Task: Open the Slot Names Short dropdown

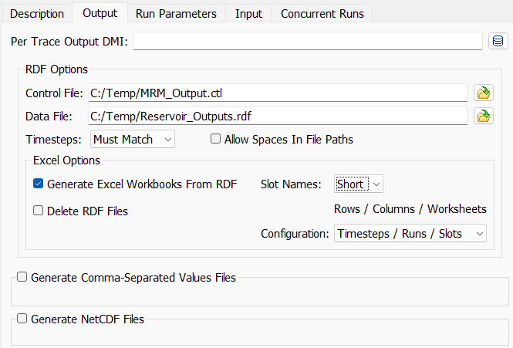Action: pos(359,184)
